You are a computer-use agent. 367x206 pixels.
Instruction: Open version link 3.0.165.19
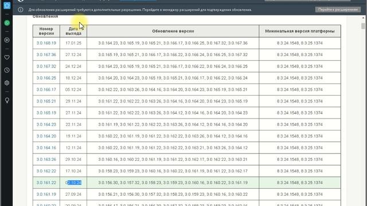click(46, 113)
